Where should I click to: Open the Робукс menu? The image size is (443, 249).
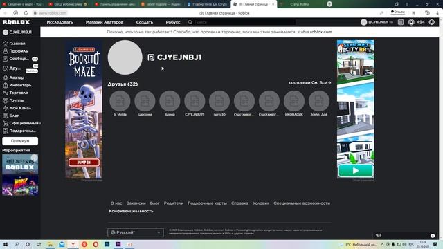(173, 22)
